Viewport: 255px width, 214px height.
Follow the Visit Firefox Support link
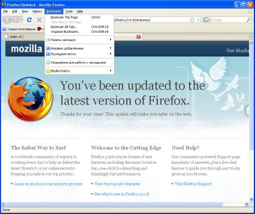tap(193, 184)
